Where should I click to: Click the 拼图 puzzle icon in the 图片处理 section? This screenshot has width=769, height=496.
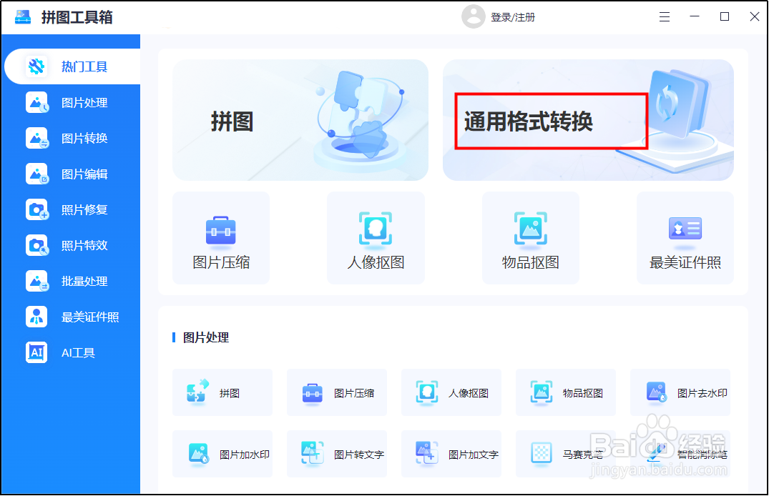coord(197,391)
